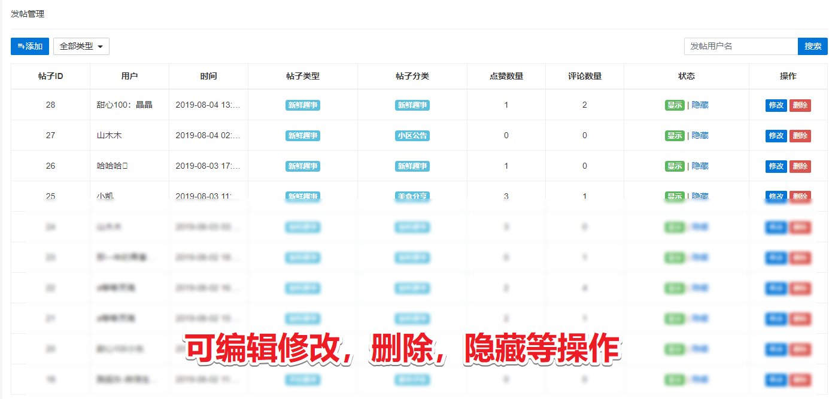The height and width of the screenshot is (399, 829).
Task: Open the 全部类型 dropdown
Action: (x=81, y=46)
